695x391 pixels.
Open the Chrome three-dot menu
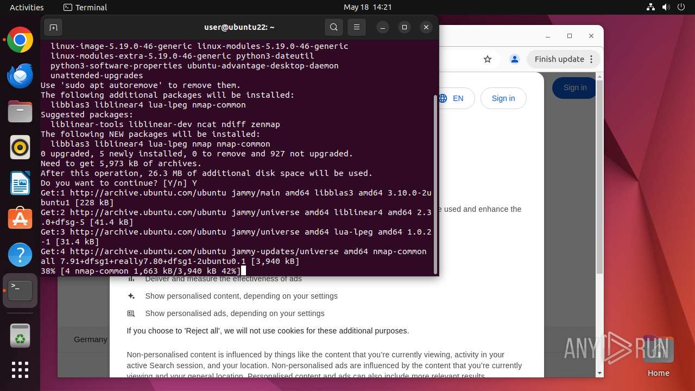(x=592, y=59)
